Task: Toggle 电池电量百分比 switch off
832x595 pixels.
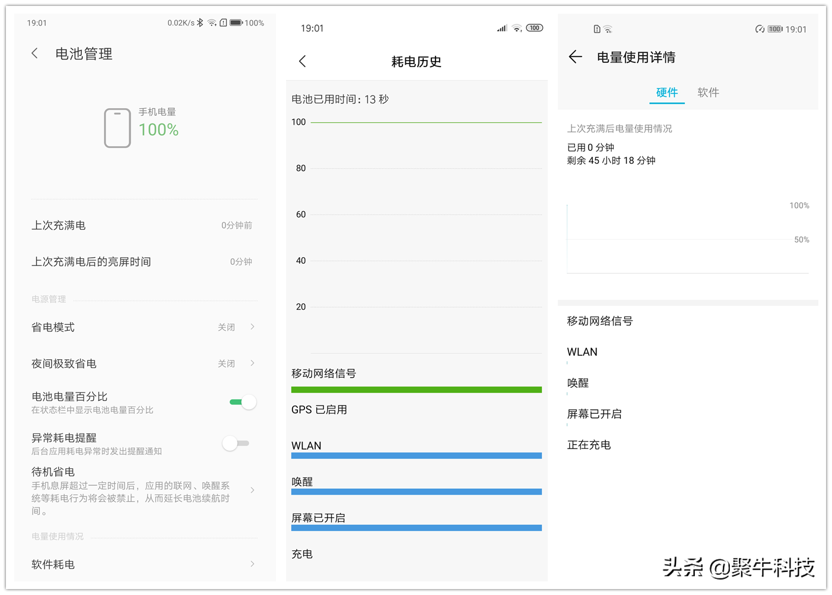Action: (243, 402)
